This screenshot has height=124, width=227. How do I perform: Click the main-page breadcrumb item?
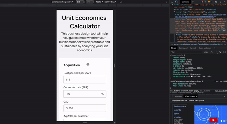click(198, 44)
